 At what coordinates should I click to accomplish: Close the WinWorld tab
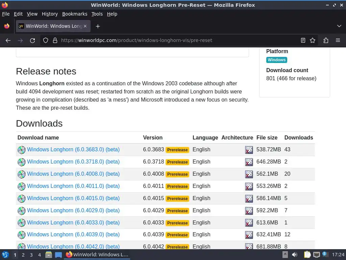point(85,26)
